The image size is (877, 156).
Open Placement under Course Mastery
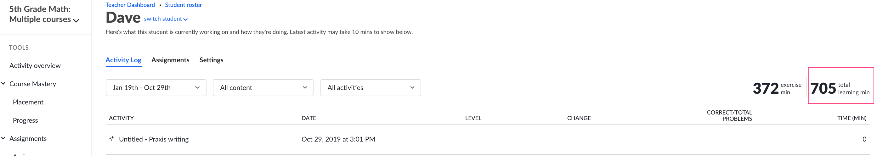click(28, 102)
